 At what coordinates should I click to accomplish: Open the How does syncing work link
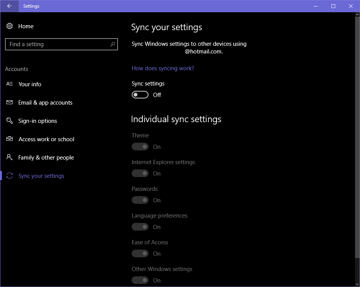(x=163, y=68)
